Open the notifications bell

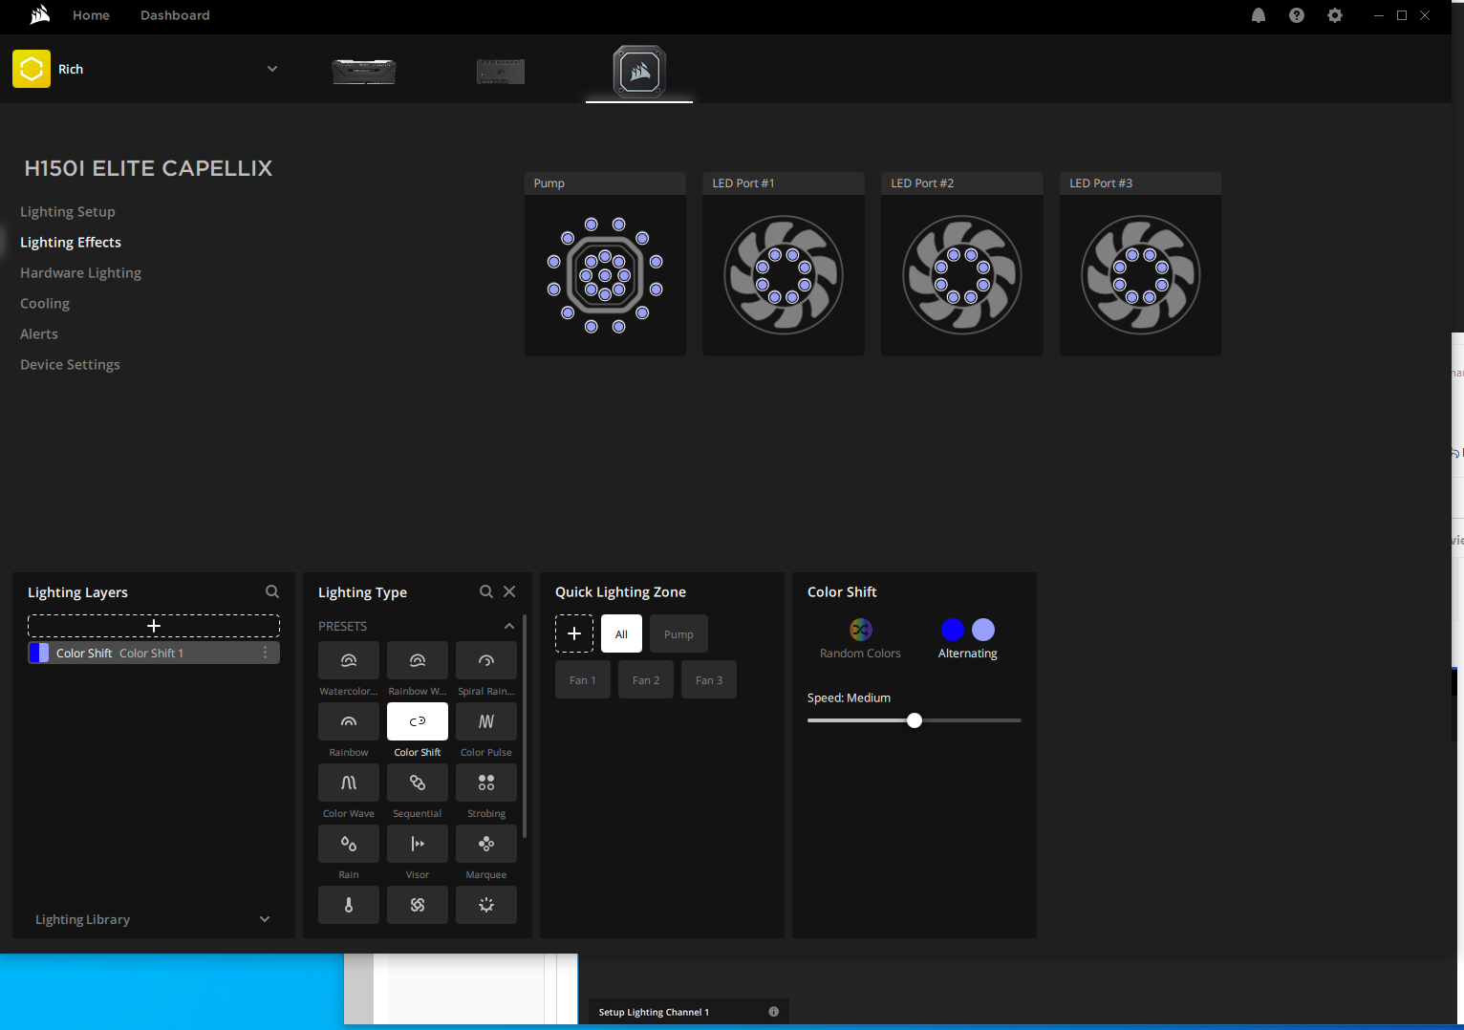click(x=1259, y=15)
